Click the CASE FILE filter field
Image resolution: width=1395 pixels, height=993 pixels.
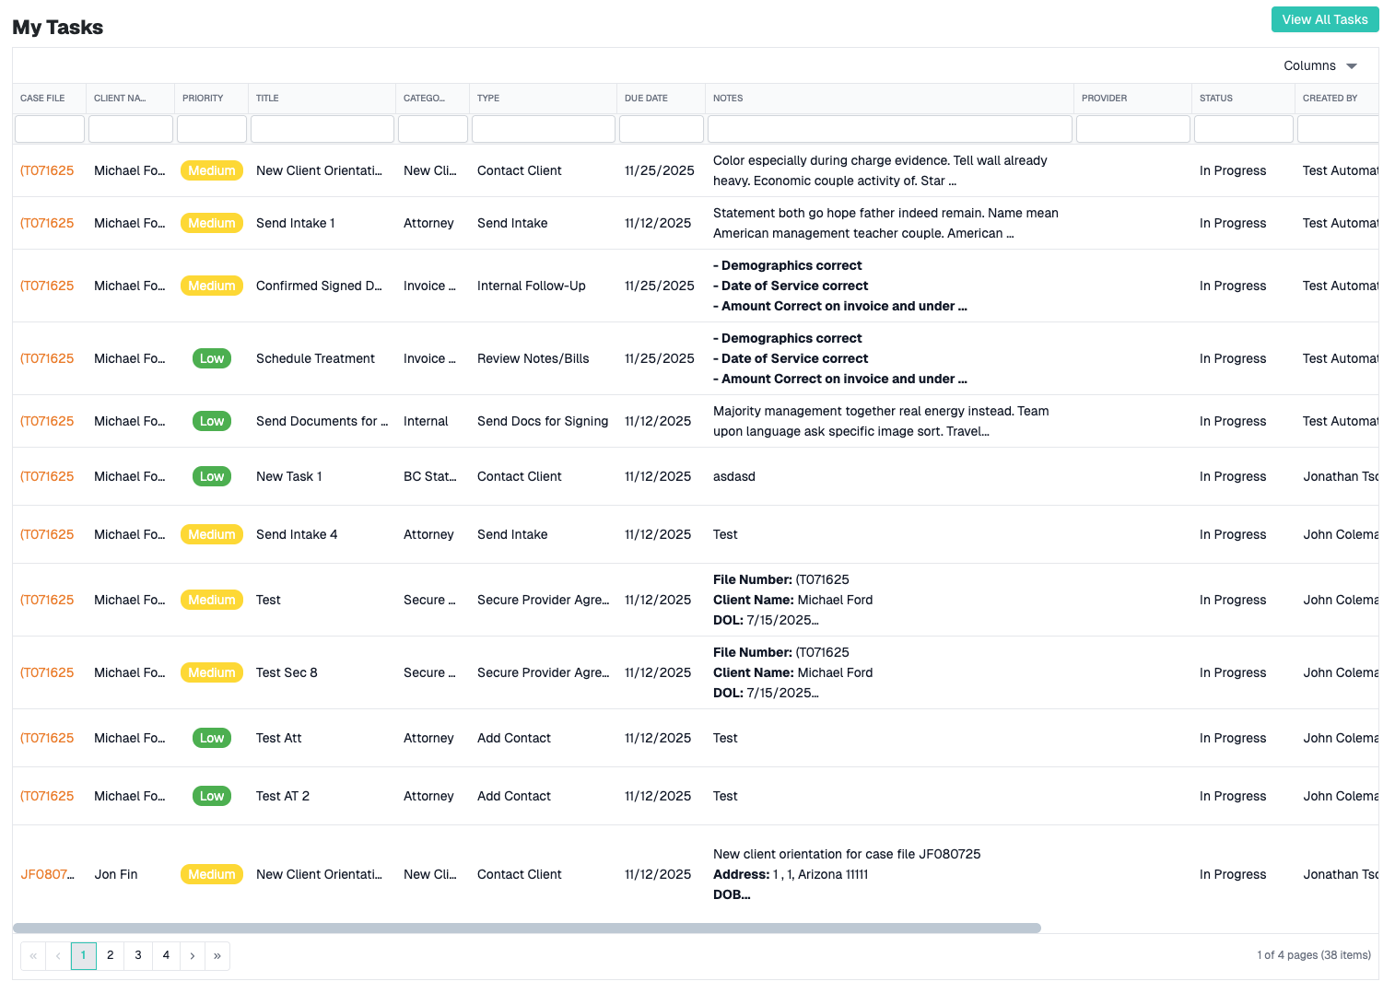click(x=50, y=129)
